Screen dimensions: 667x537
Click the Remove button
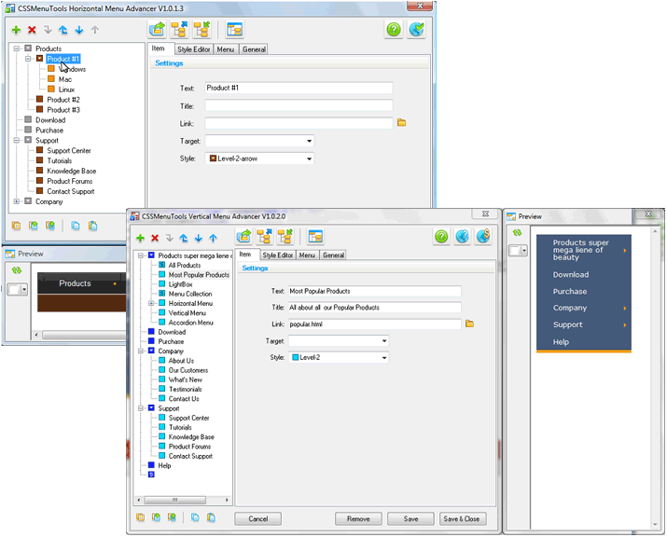pyautogui.click(x=358, y=518)
